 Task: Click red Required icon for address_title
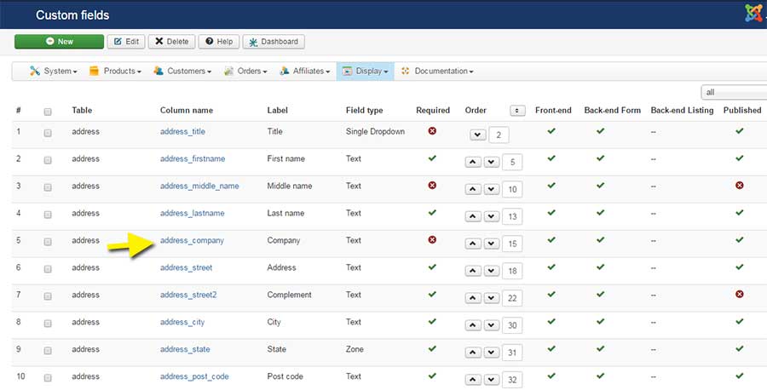pyautogui.click(x=432, y=131)
